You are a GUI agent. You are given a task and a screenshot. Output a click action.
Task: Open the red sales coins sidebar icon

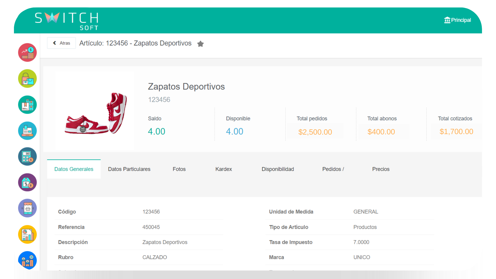27,53
